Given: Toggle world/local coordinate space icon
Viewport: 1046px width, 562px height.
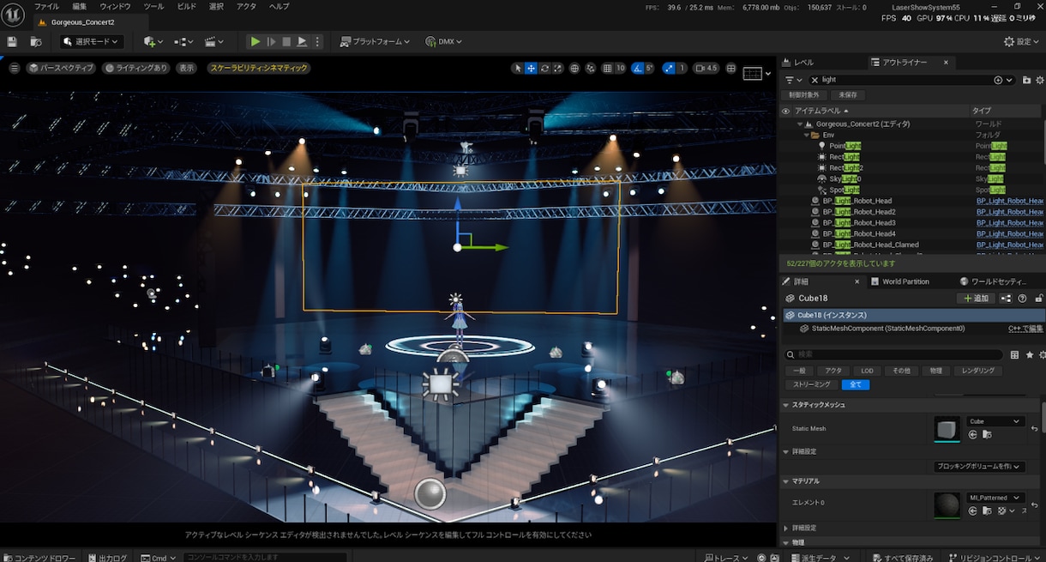Looking at the screenshot, I should point(574,68).
